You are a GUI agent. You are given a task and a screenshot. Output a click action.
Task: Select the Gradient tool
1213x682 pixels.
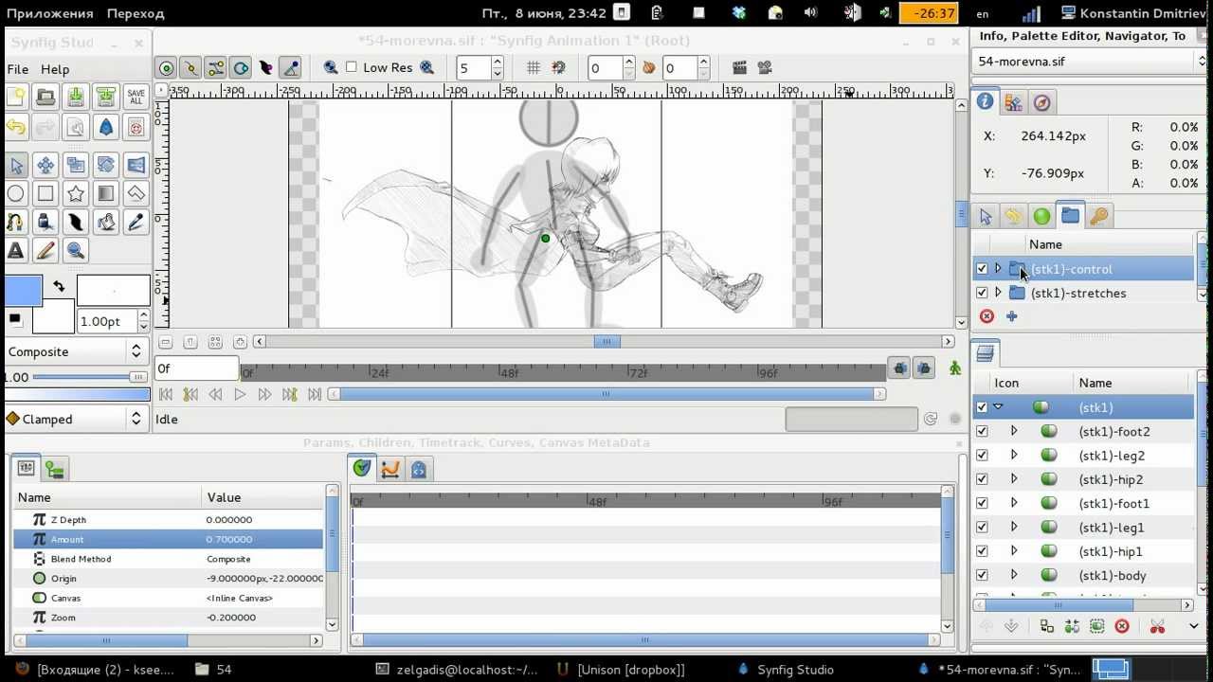tap(106, 194)
